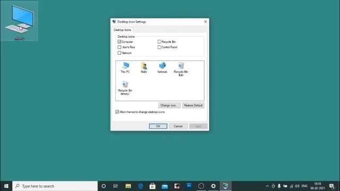Close the Desktop Icon Settings dialog
340x191 pixels.
[206, 22]
